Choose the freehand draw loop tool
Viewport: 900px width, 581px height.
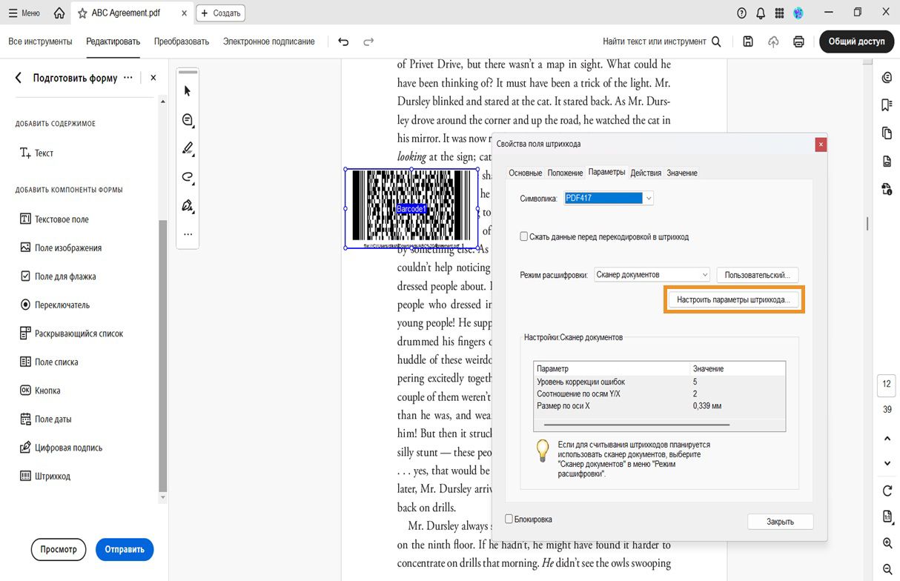coord(188,177)
